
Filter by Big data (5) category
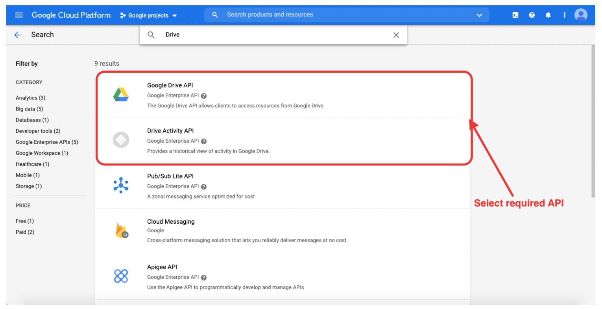[x=30, y=109]
